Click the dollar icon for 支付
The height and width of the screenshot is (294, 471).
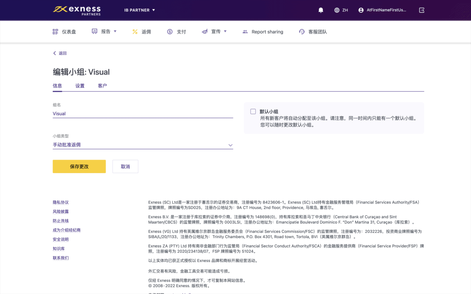(170, 32)
